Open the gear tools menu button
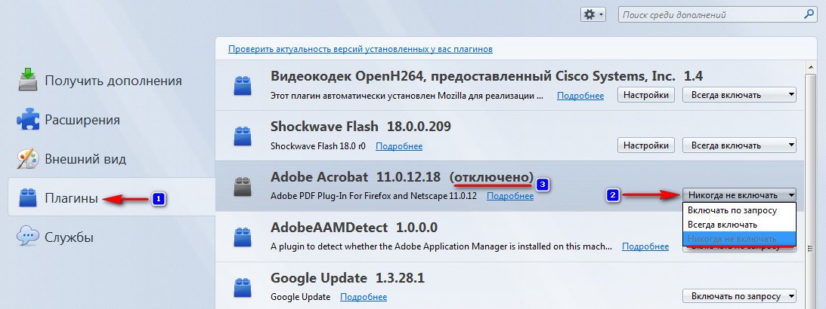This screenshot has height=309, width=826. pos(592,14)
